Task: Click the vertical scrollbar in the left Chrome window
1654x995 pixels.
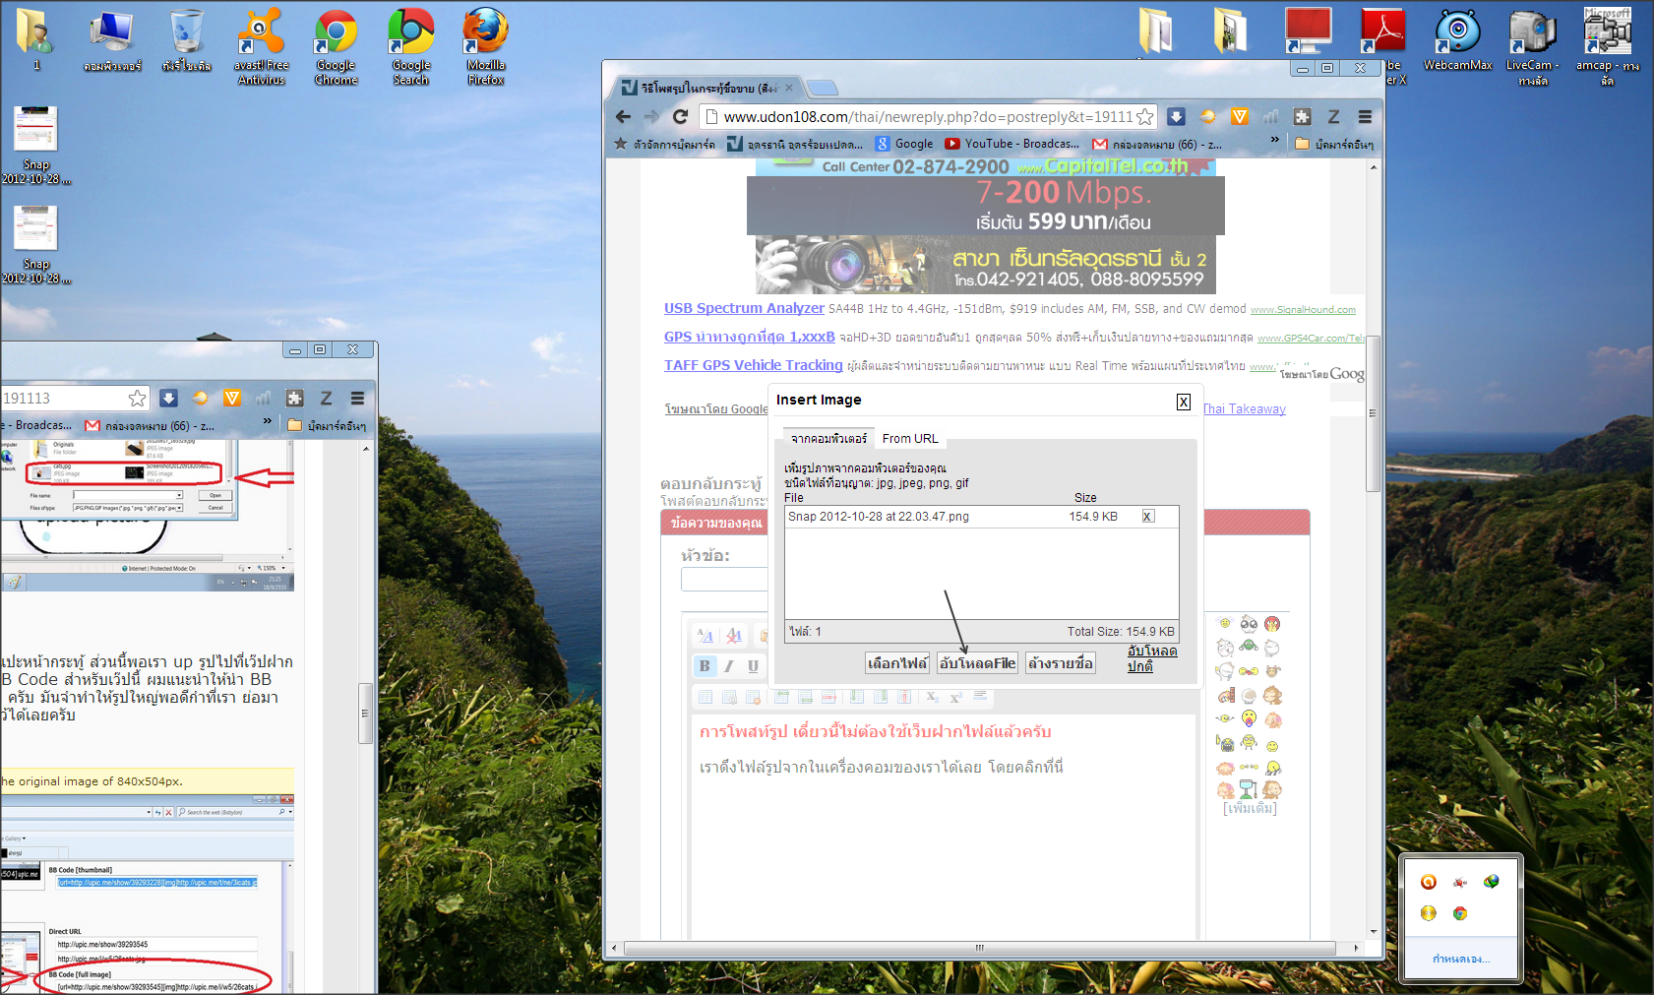Action: (x=365, y=714)
